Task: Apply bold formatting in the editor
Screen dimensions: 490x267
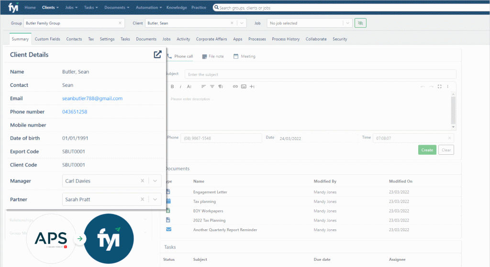Action: (x=172, y=86)
